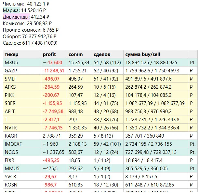
Task: Click the MMU5 profit value '~475,5'
Action: pos(50,168)
